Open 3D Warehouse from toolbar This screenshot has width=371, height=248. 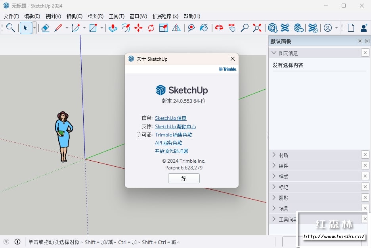273,28
